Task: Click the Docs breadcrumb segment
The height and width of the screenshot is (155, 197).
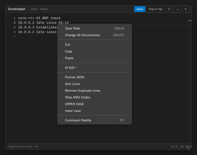Action: (x=34, y=9)
